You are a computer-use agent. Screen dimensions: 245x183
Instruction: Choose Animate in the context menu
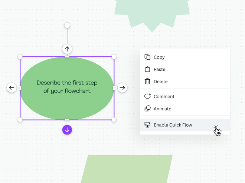point(185,109)
